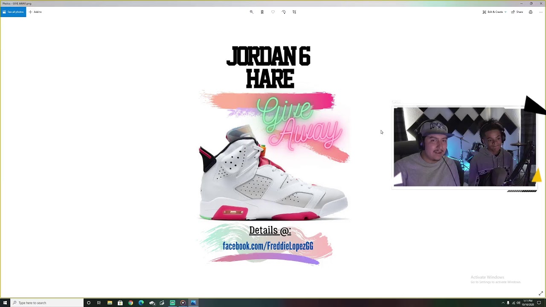546x307 pixels.
Task: Open the round recorder taskbar icon
Action: pos(183,303)
